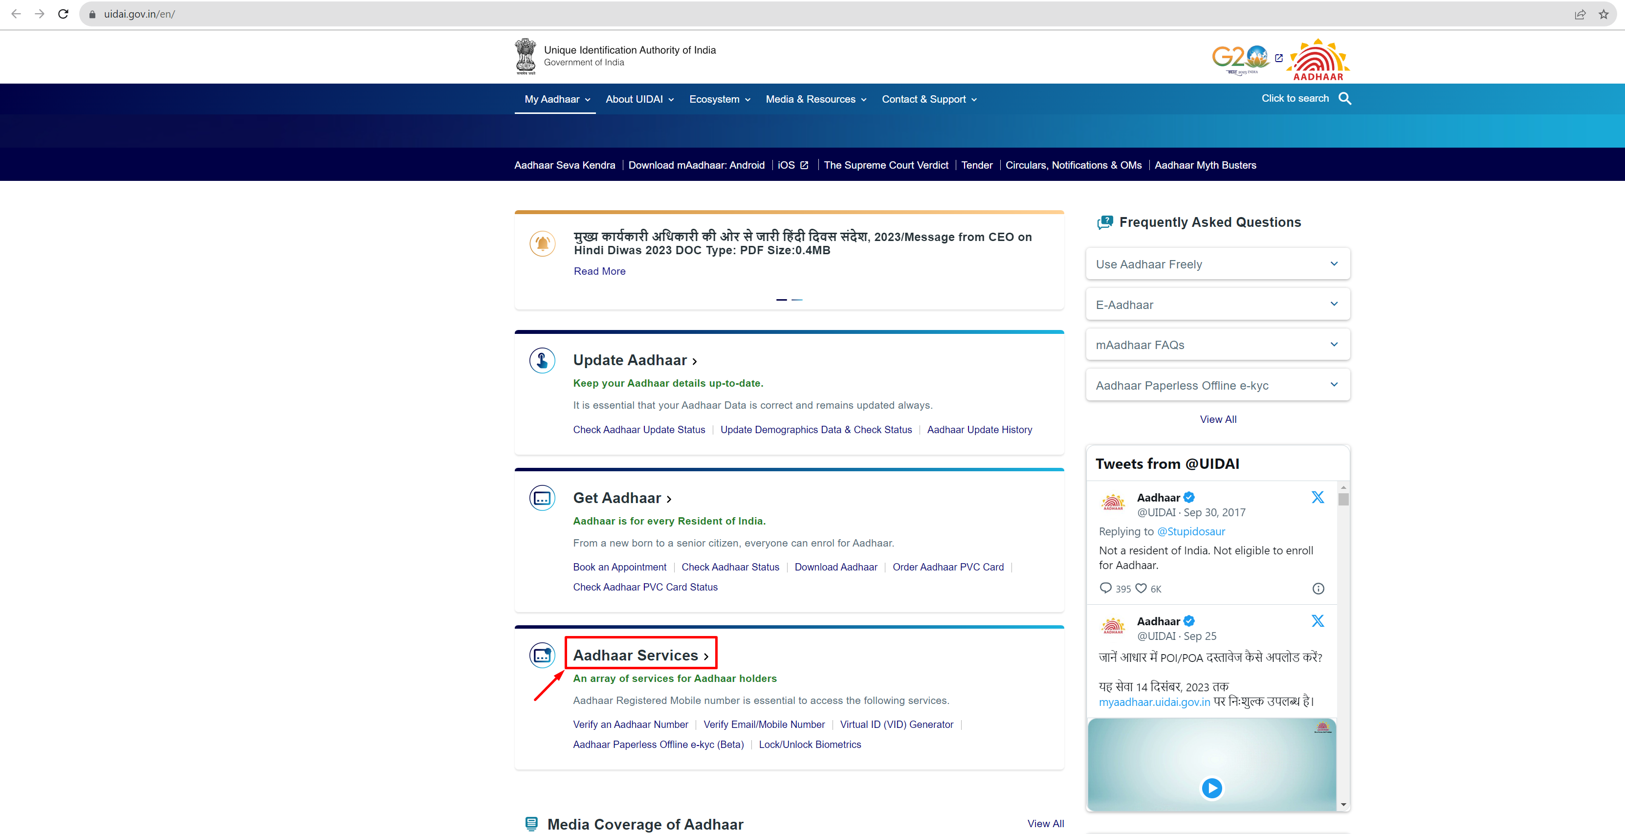Click tweets feed scroll down arrow
The height and width of the screenshot is (834, 1625).
tap(1343, 804)
